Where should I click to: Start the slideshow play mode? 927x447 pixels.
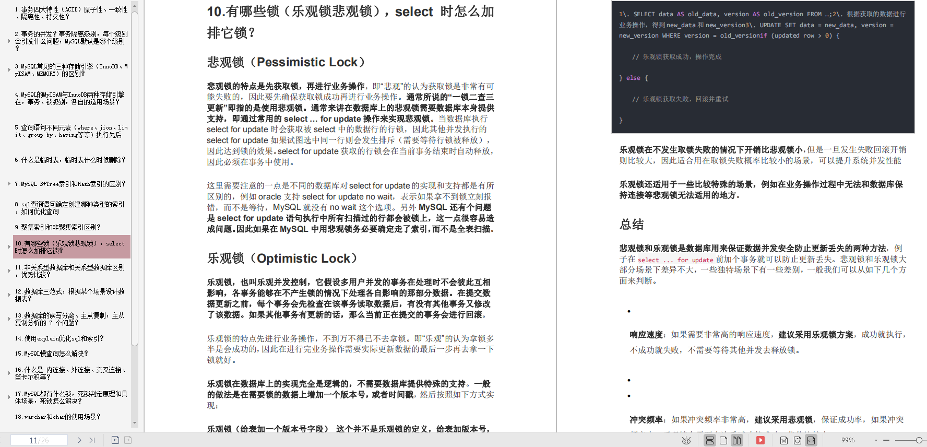coord(760,440)
